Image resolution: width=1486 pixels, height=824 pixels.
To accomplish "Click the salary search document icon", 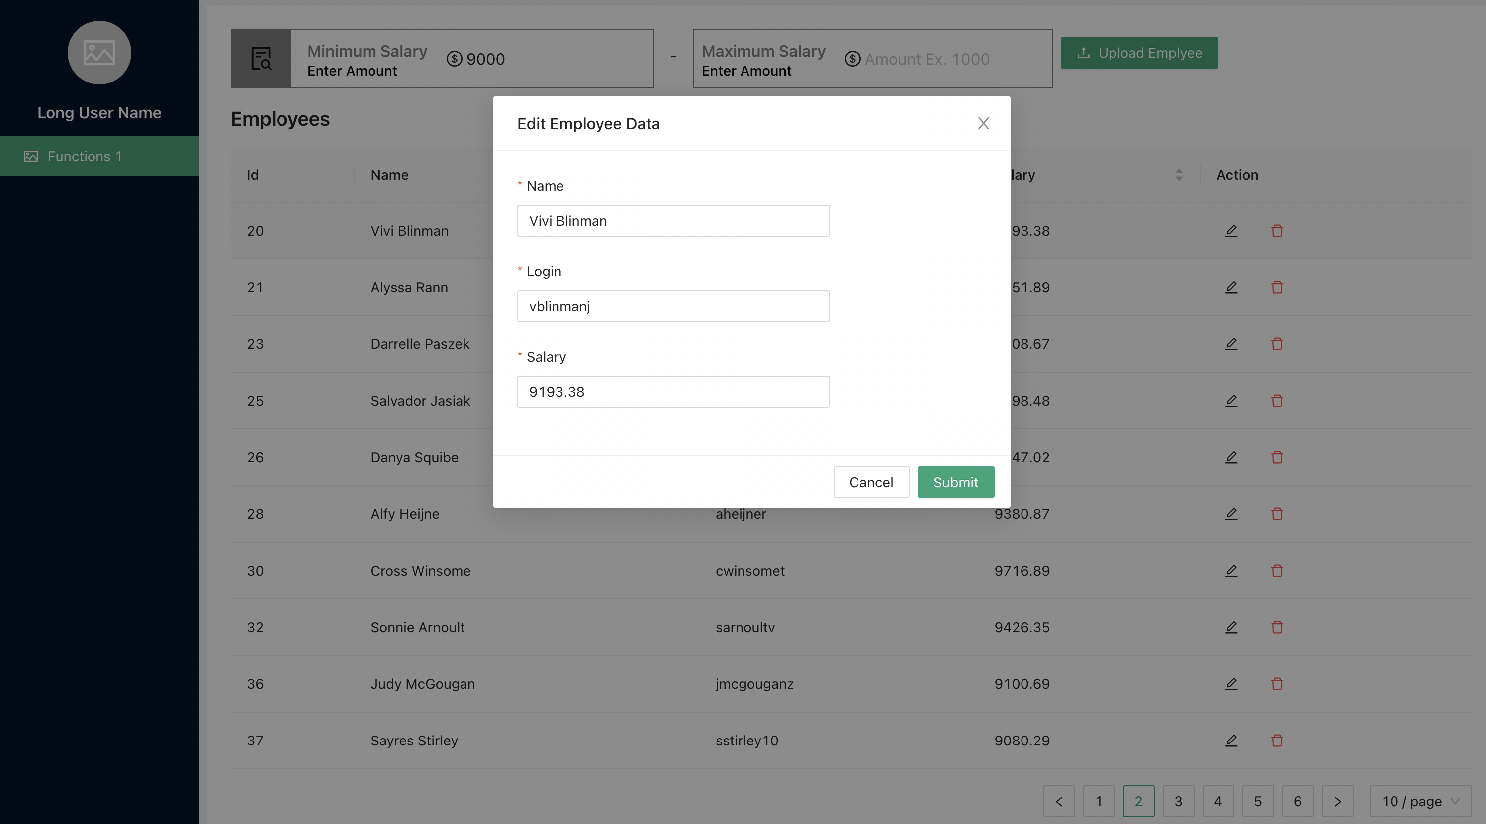I will (261, 59).
